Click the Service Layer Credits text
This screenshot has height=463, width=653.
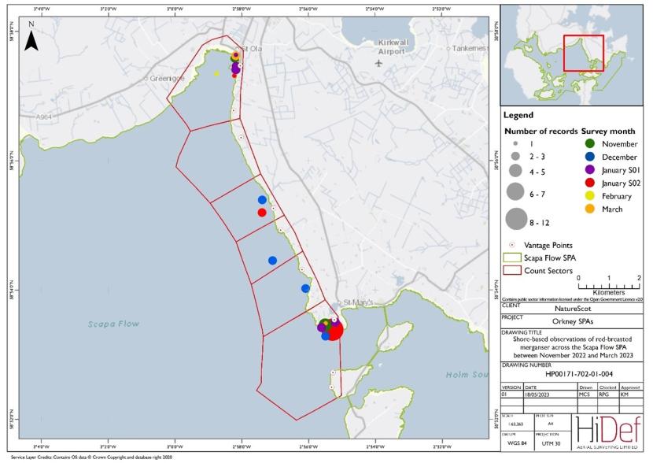coord(91,457)
